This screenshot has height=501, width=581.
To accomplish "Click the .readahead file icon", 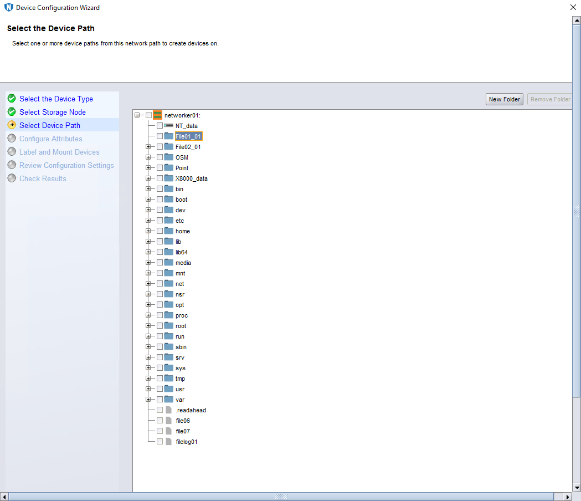I will point(169,410).
